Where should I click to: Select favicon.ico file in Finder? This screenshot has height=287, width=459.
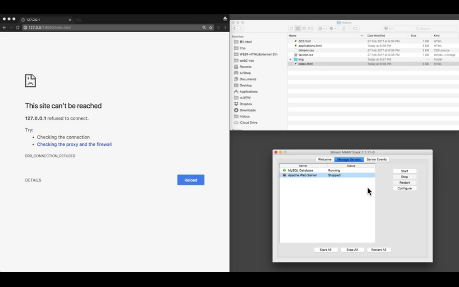coord(373,55)
